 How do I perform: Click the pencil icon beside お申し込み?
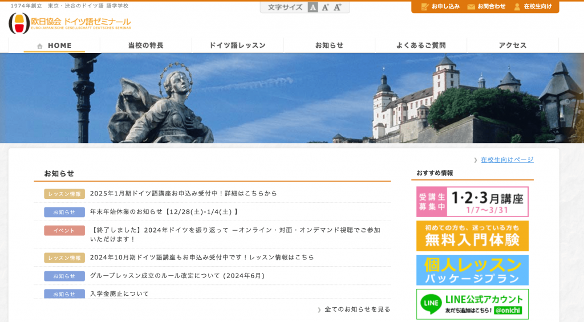pyautogui.click(x=424, y=7)
